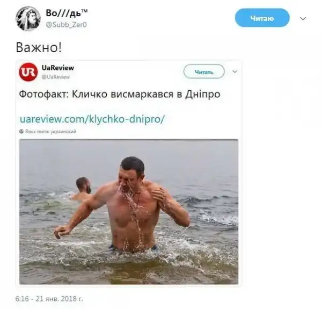Click the @UaReview handle

(56, 77)
